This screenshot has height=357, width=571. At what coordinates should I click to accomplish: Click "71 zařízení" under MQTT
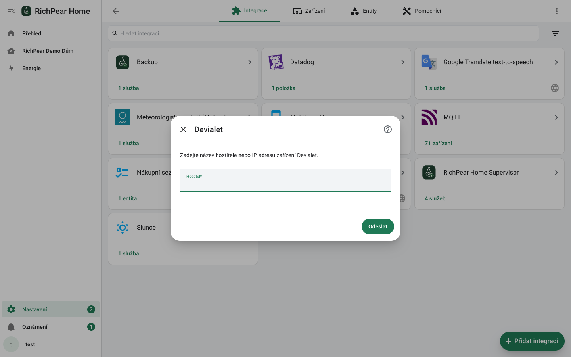tap(438, 143)
